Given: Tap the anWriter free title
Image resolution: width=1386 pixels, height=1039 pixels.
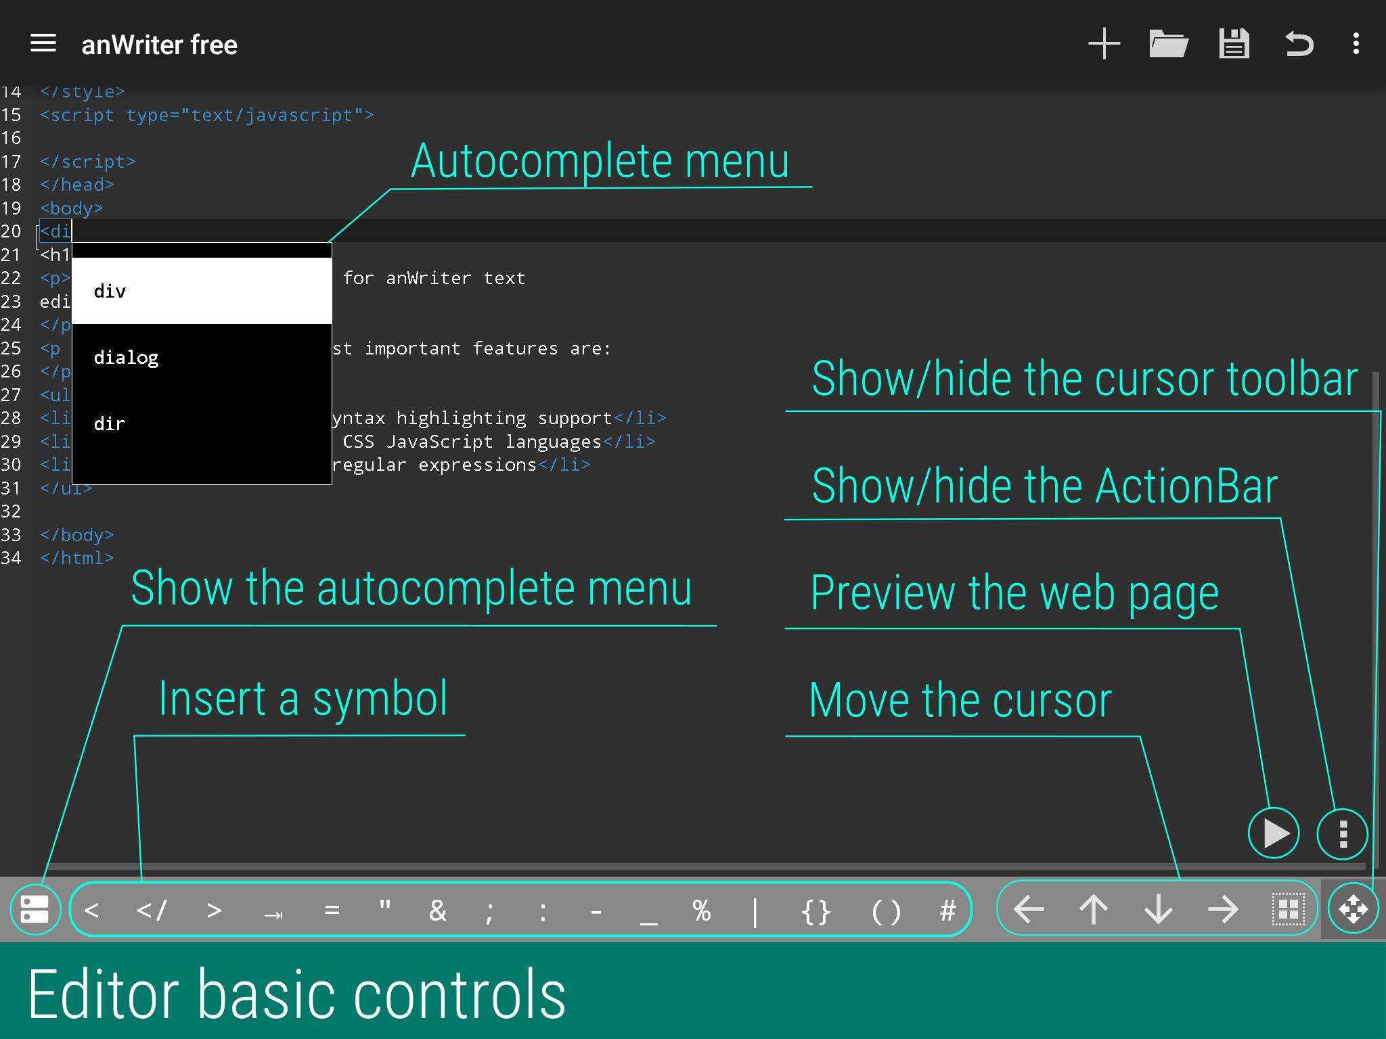Looking at the screenshot, I should (x=159, y=45).
